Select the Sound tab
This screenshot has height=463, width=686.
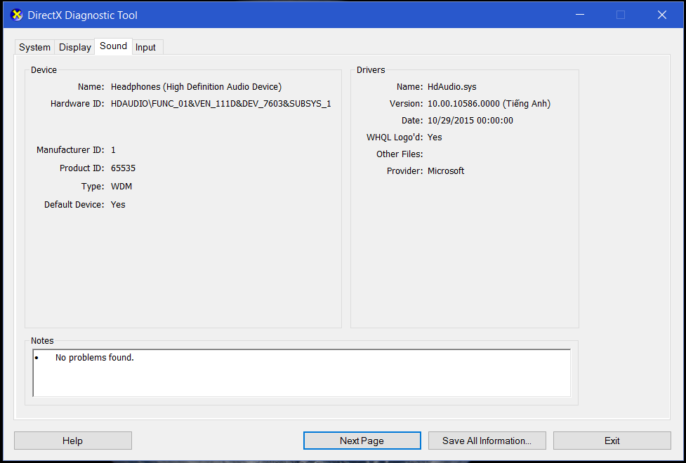(x=113, y=46)
